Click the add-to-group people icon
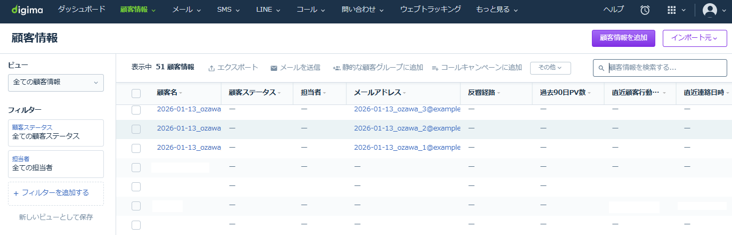 pos(337,68)
